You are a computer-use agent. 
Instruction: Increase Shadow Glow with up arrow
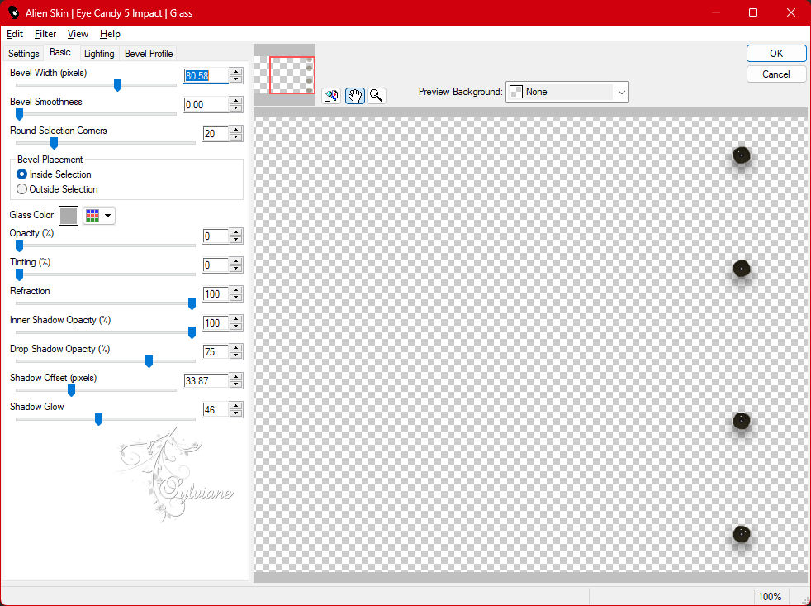tap(236, 407)
